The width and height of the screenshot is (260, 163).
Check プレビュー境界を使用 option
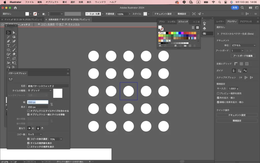click(x=218, y=93)
